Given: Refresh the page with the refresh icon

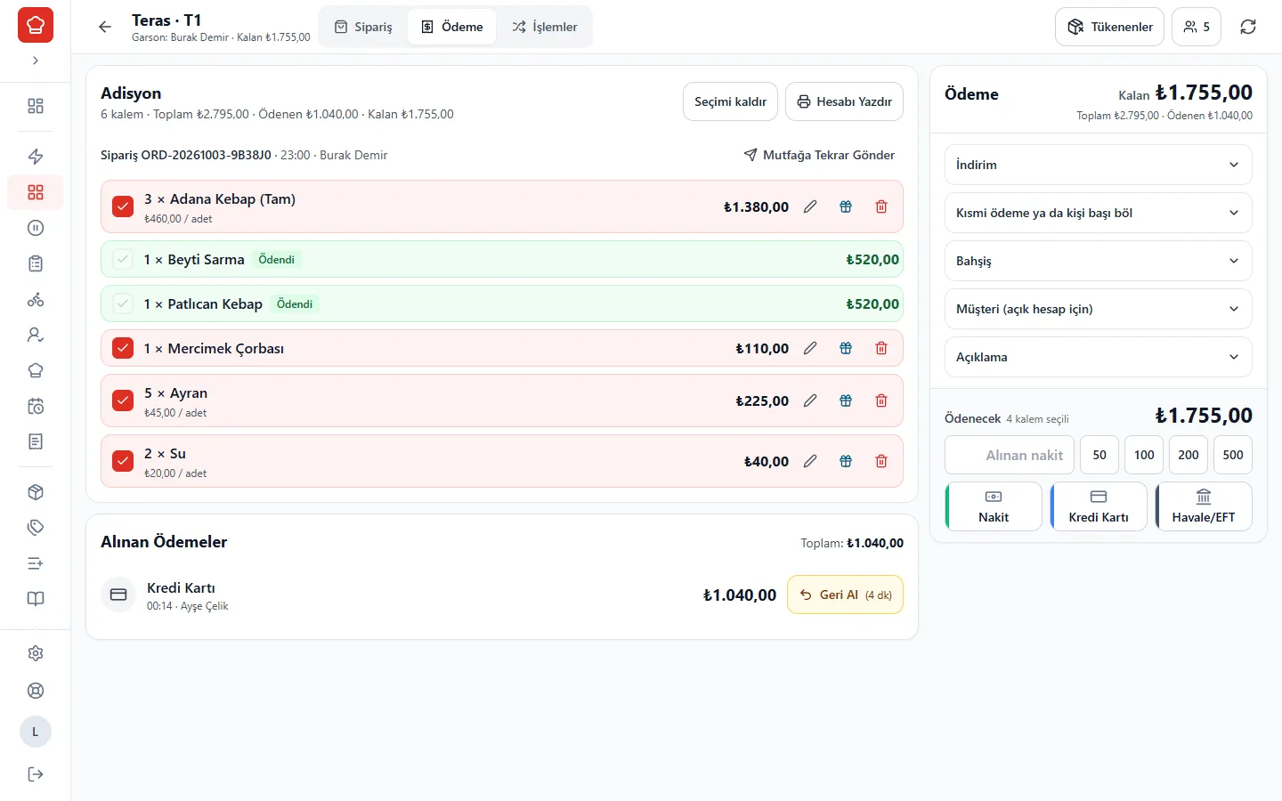Looking at the screenshot, I should pyautogui.click(x=1248, y=27).
